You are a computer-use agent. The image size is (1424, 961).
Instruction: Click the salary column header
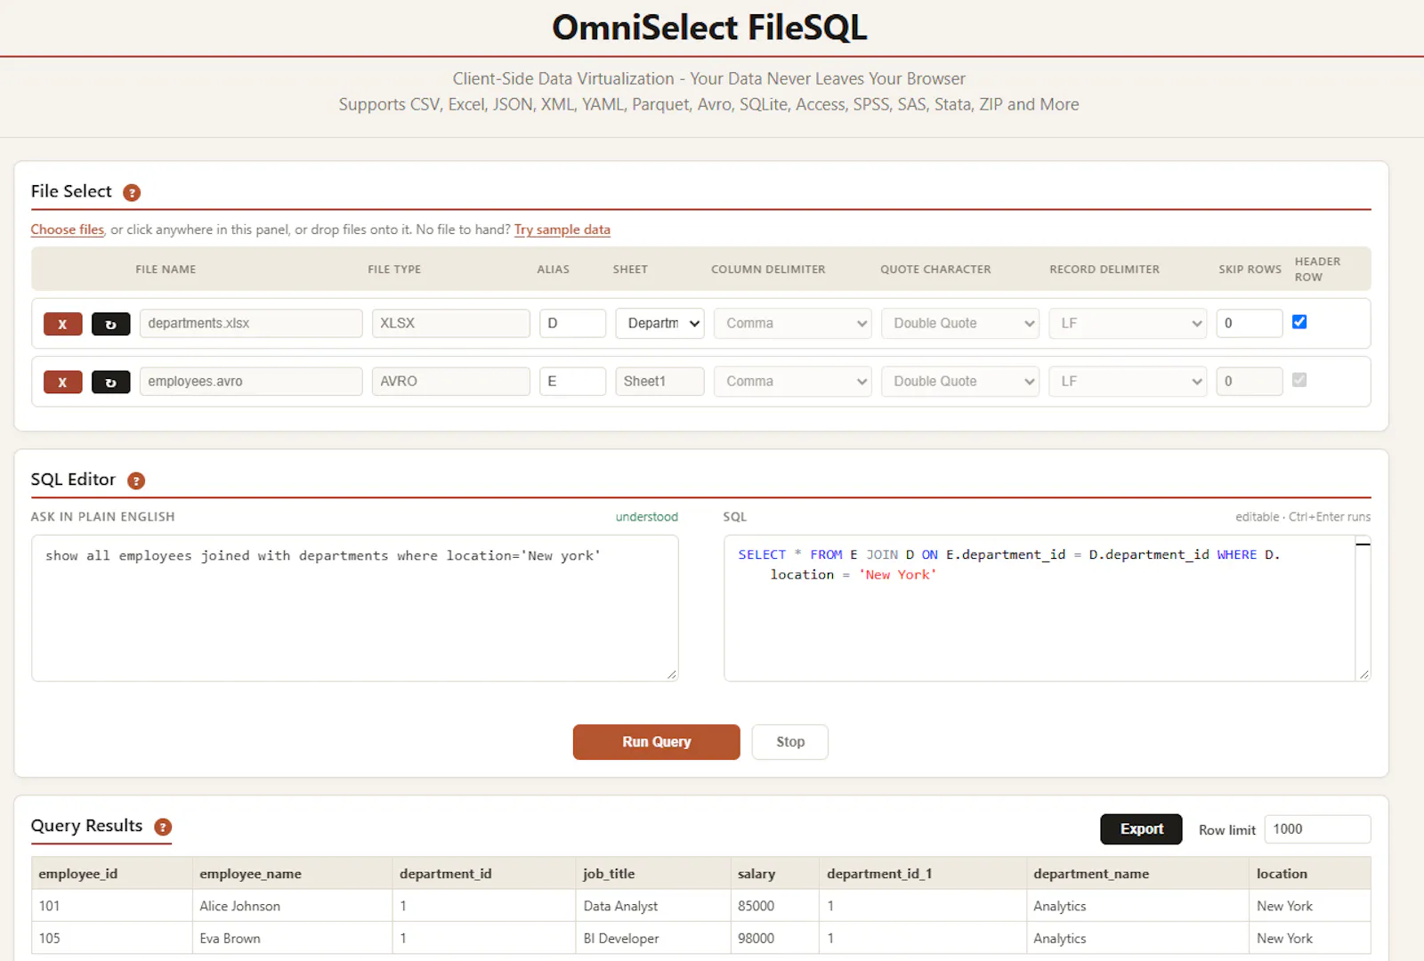[x=774, y=874]
